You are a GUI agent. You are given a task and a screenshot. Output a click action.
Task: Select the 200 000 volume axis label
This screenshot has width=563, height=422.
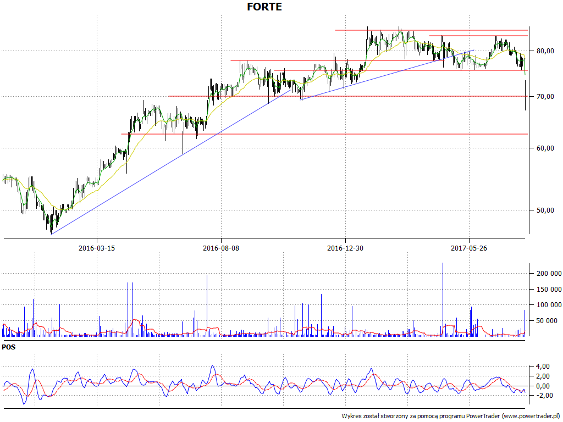pyautogui.click(x=549, y=274)
